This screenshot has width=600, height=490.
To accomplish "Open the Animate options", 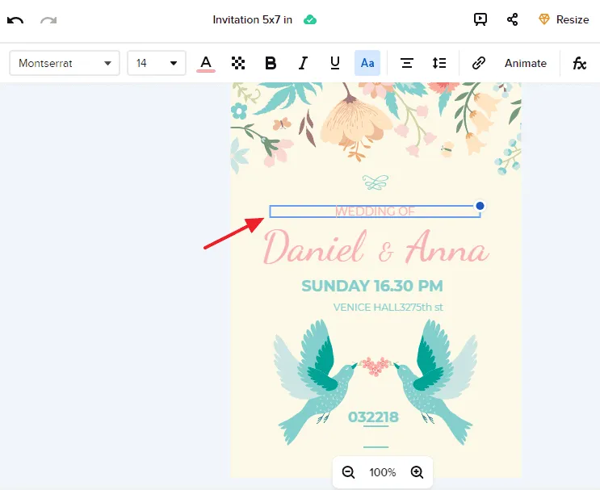I will click(526, 63).
